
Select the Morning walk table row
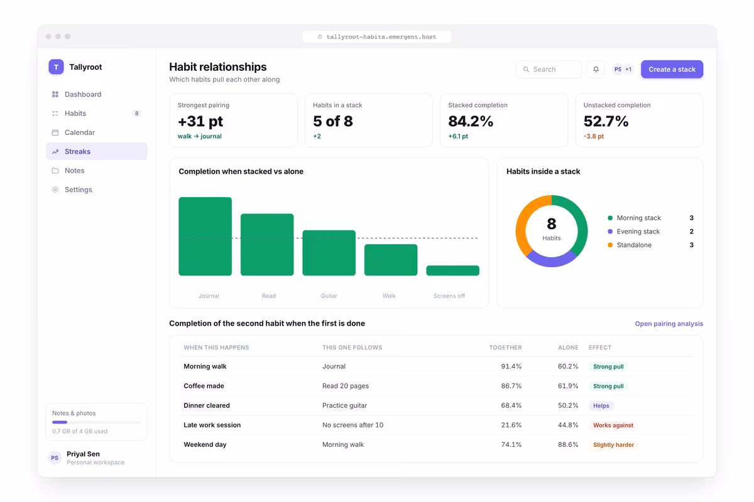436,366
